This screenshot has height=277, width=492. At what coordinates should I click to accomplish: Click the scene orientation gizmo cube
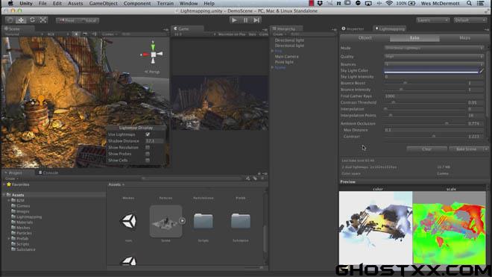(153, 55)
